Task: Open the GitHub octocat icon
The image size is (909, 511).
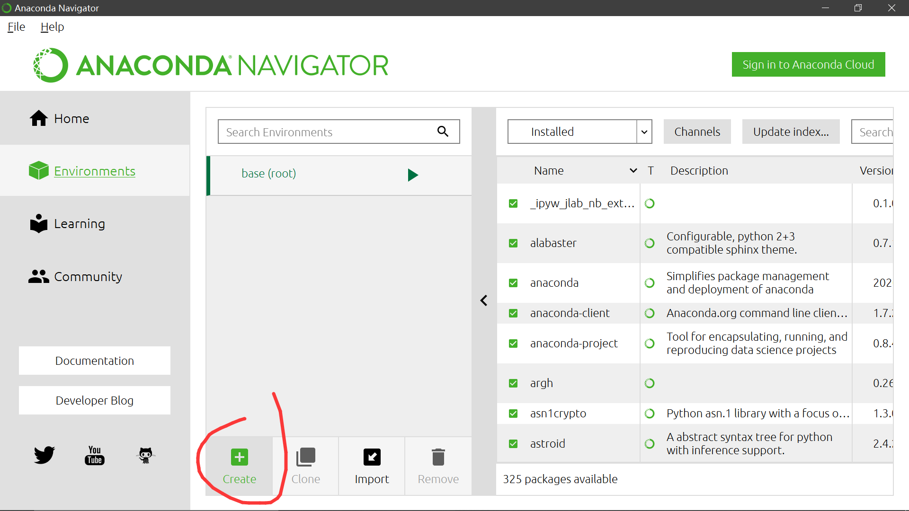Action: coord(146,455)
